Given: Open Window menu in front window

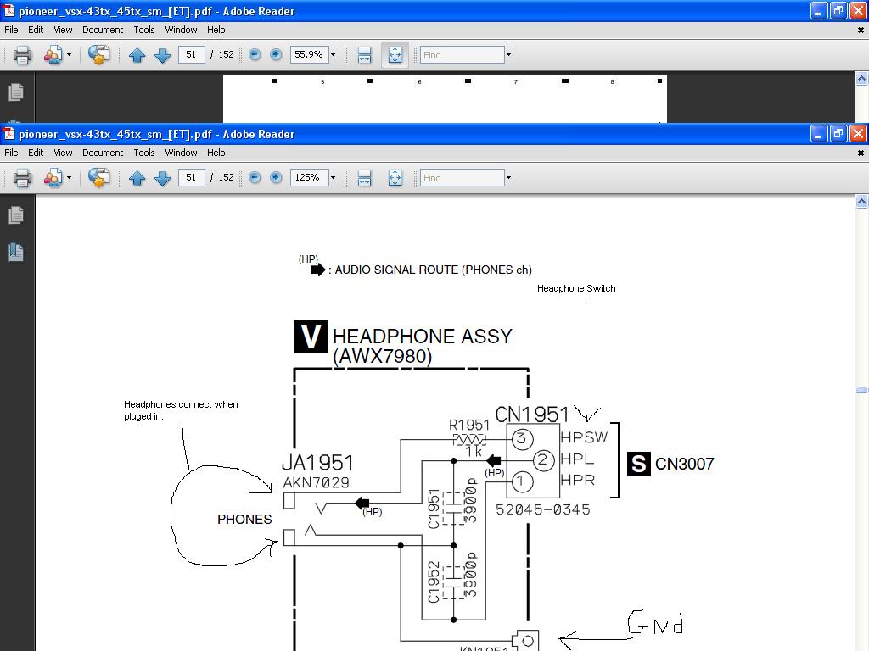Looking at the screenshot, I should click(x=182, y=153).
